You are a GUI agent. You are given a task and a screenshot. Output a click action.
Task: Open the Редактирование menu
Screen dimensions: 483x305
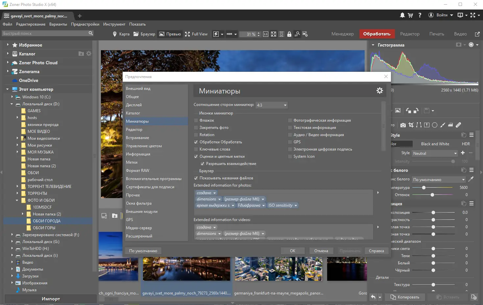tap(31, 24)
